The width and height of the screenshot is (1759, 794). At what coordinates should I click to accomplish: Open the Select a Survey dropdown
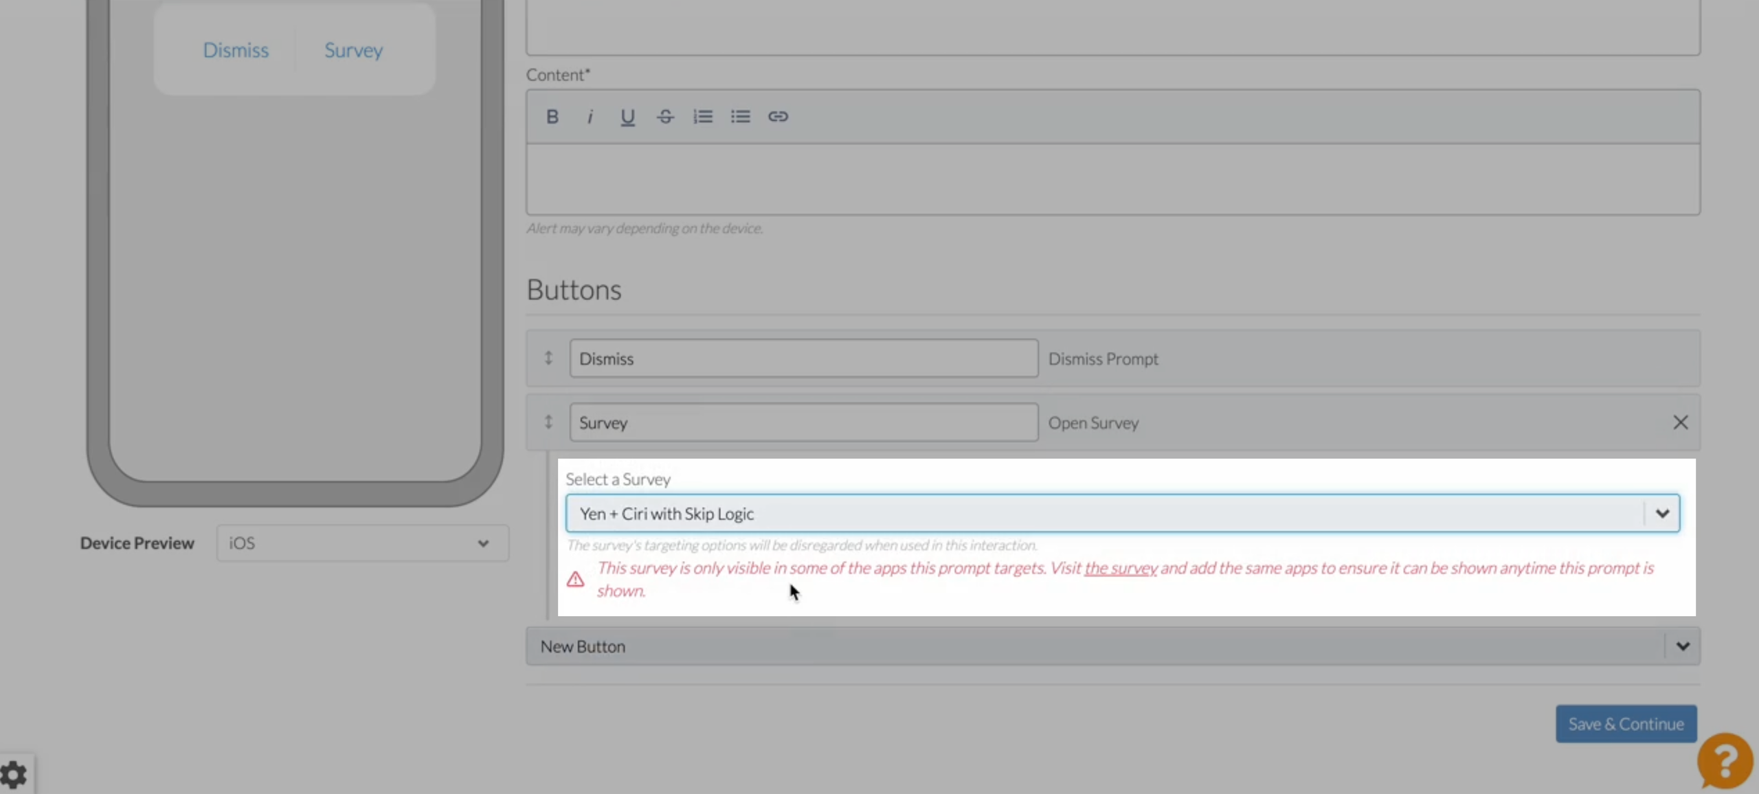point(1122,513)
